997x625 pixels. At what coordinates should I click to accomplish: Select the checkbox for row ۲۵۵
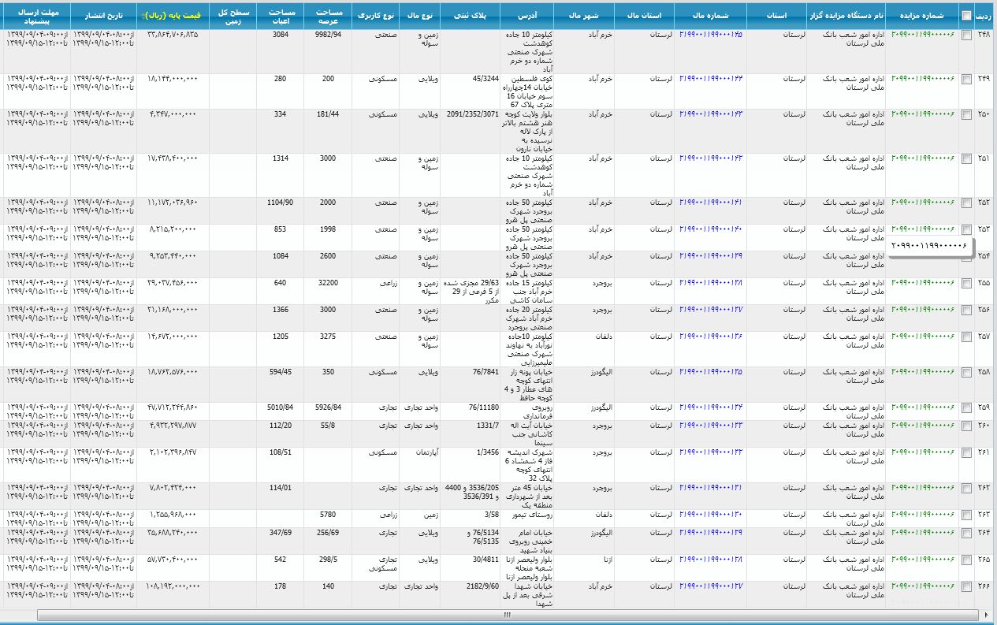(966, 283)
